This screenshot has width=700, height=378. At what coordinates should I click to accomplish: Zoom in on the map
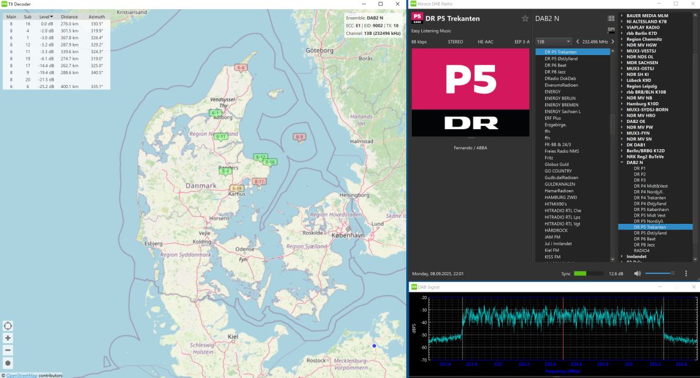tap(8, 338)
